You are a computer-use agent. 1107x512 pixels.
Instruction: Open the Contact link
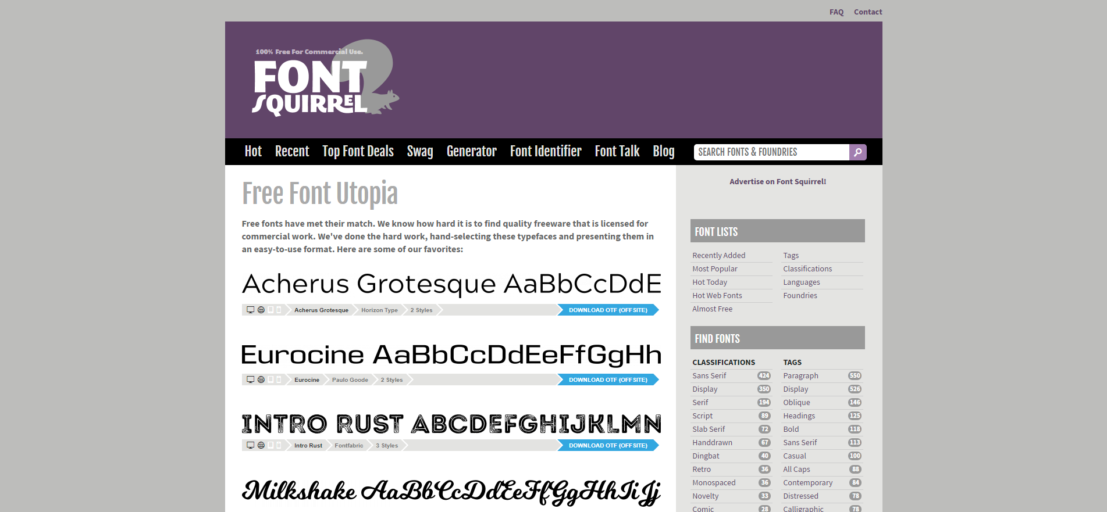tap(868, 12)
